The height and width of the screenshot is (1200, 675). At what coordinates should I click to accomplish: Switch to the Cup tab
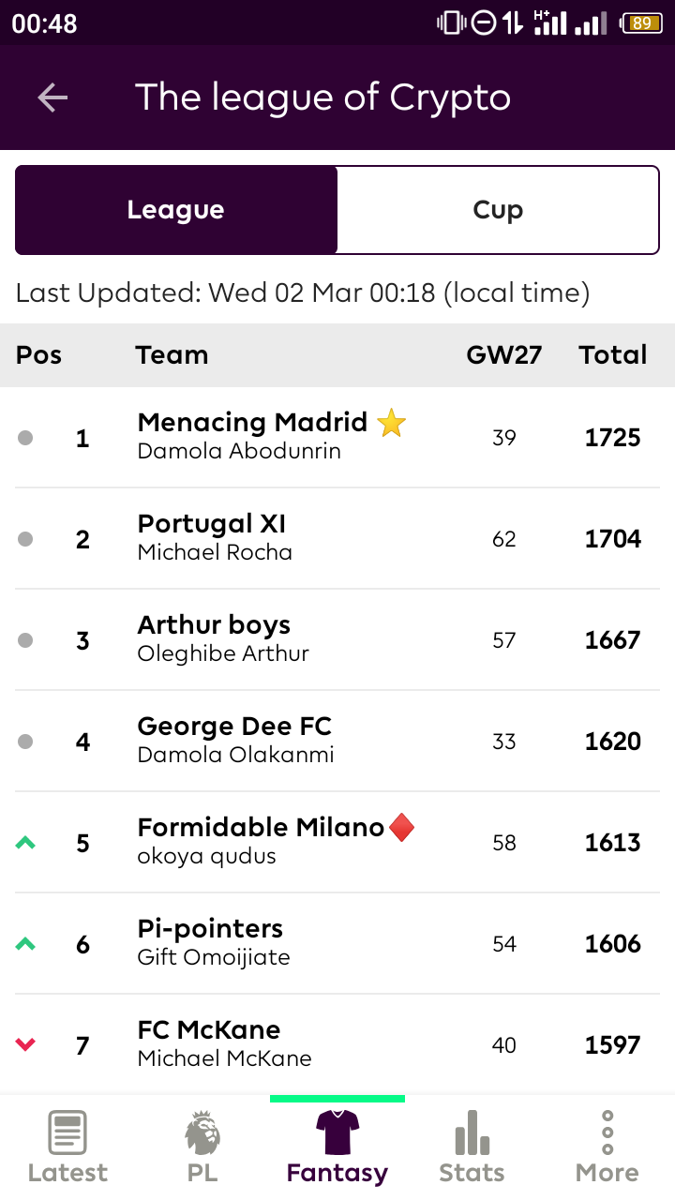(x=498, y=210)
